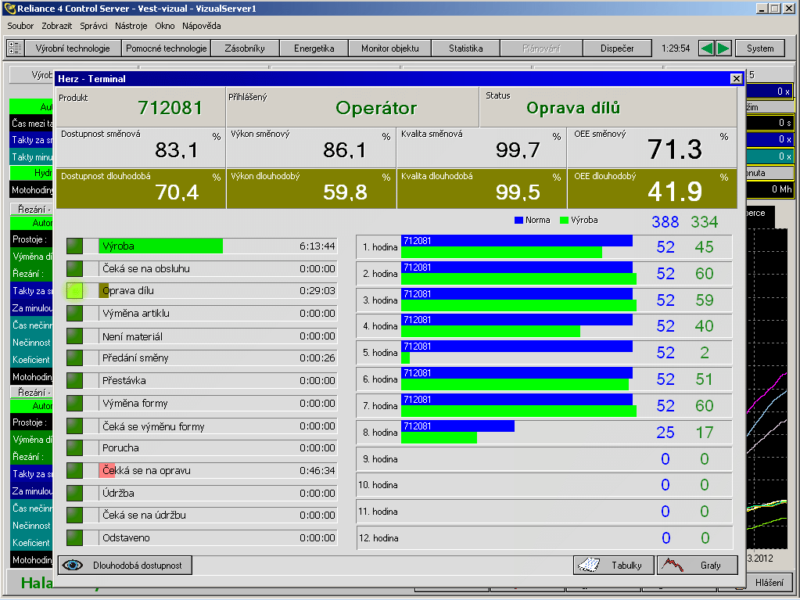Image resolution: width=800 pixels, height=600 pixels.
Task: Select the Porucha status indicator square
Action: (75, 448)
